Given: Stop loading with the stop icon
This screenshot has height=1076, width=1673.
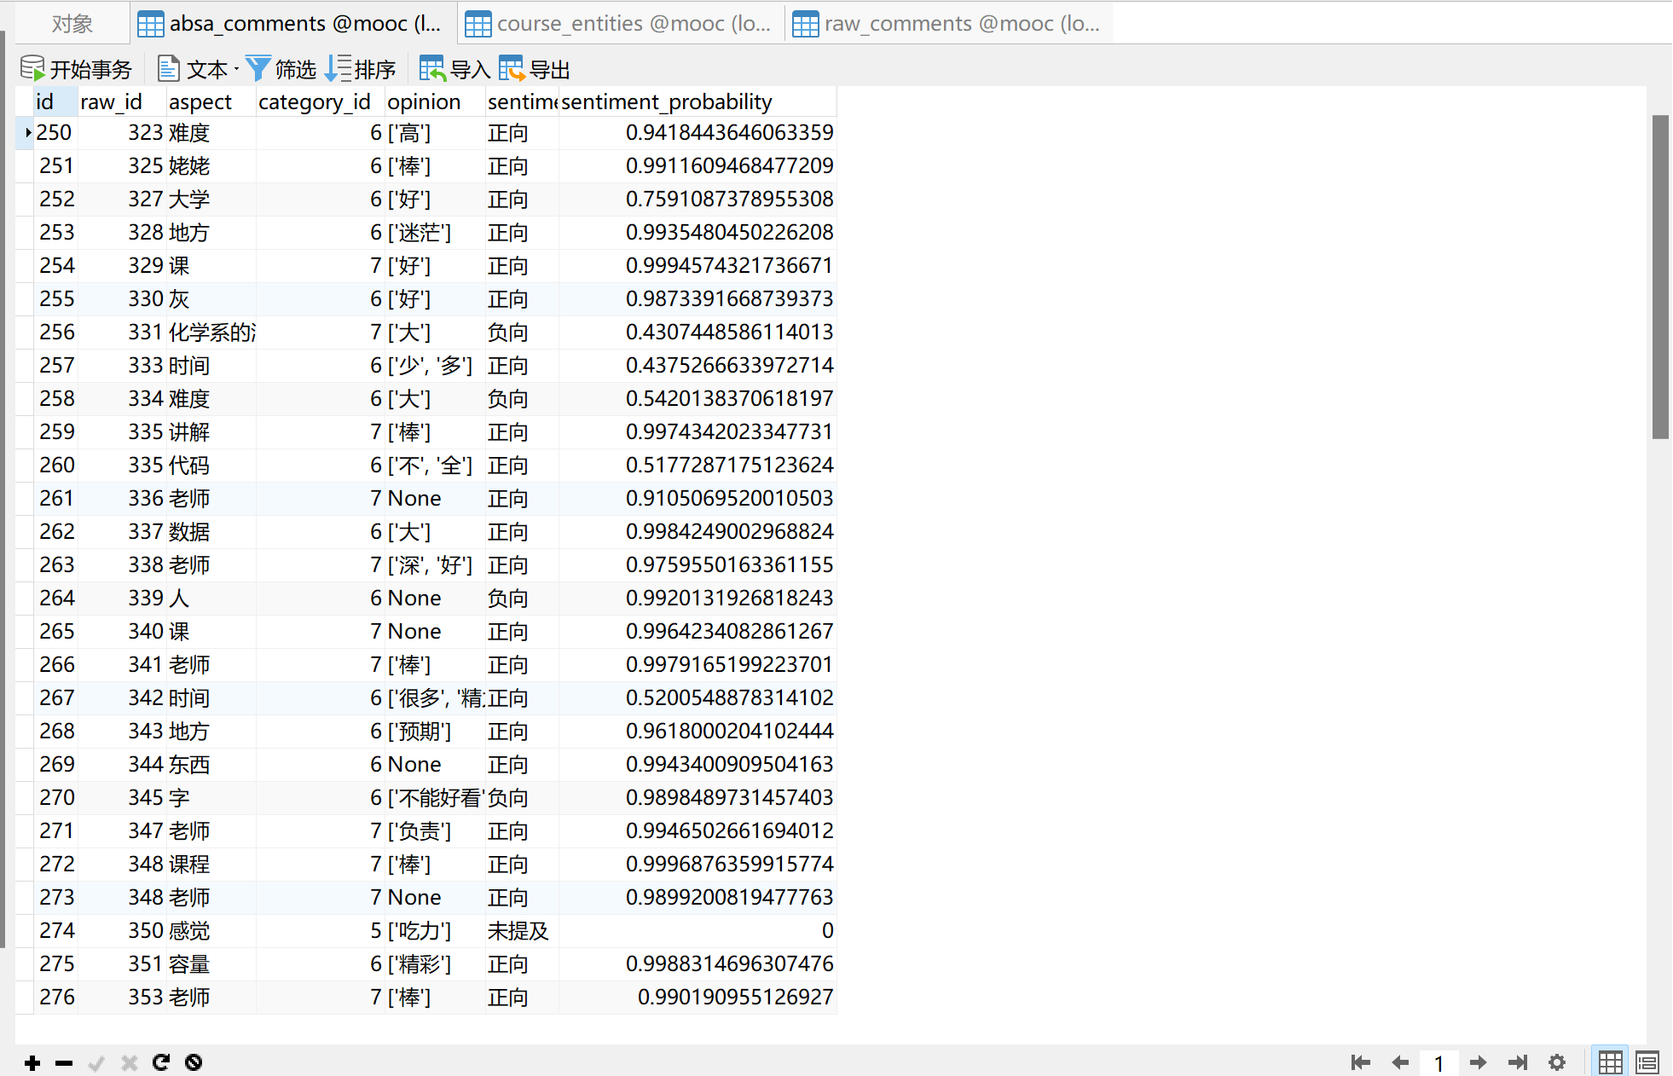Looking at the screenshot, I should pyautogui.click(x=194, y=1062).
